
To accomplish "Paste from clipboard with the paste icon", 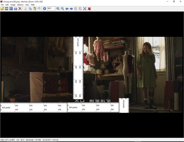I will 34,9.
